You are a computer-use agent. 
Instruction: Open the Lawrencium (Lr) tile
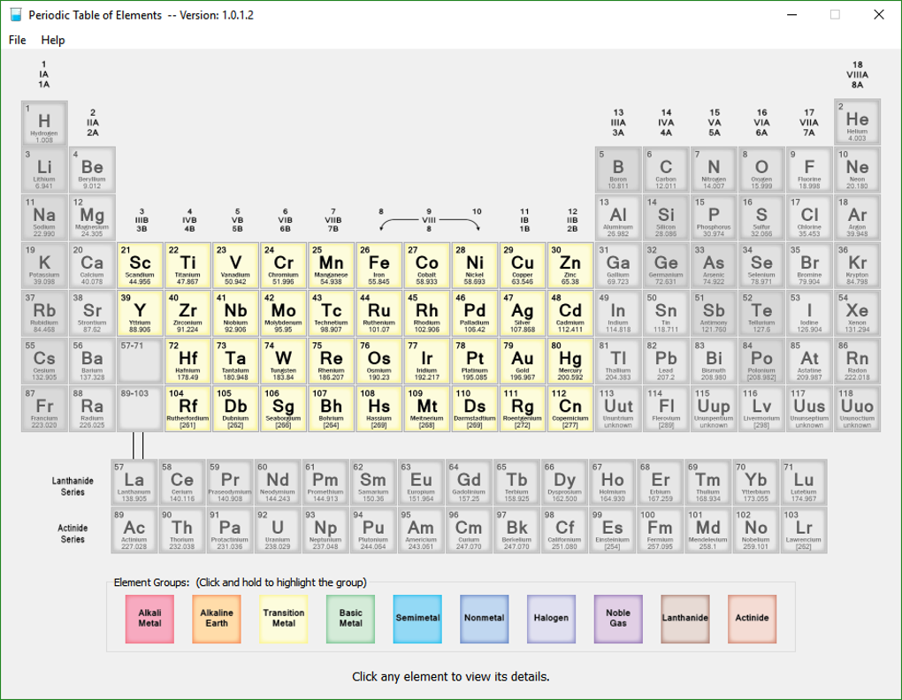[804, 530]
